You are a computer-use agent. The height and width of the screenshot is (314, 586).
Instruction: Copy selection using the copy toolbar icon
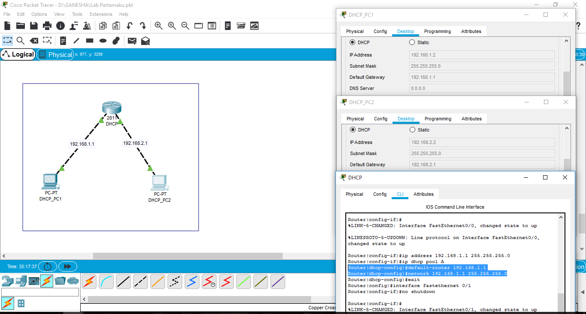click(103, 26)
